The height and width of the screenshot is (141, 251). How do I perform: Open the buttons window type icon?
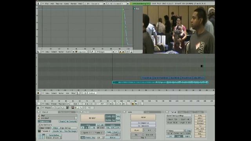(38, 108)
